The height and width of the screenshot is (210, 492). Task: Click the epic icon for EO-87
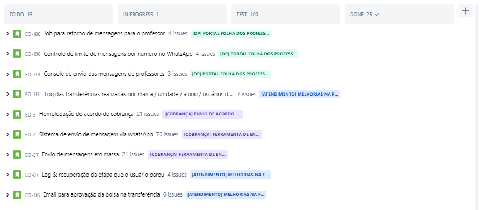point(17,175)
